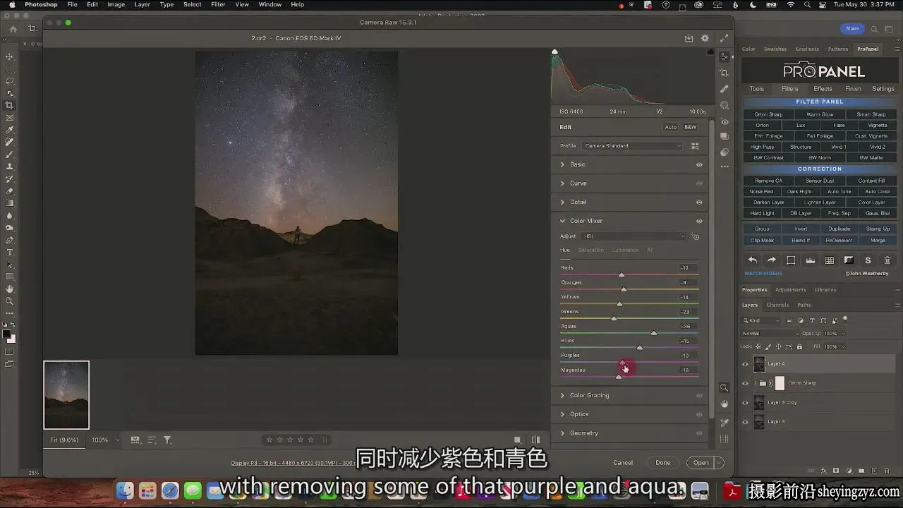Select the Healing tool in Camera Raw
903x508 pixels.
tap(724, 89)
